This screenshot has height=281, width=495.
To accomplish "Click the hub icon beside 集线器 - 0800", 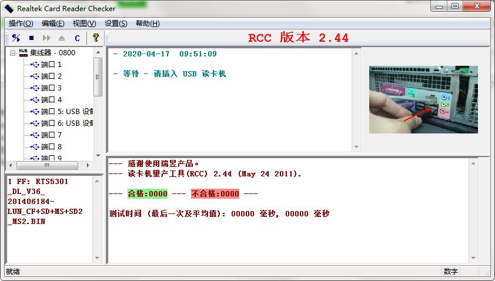I will (24, 53).
